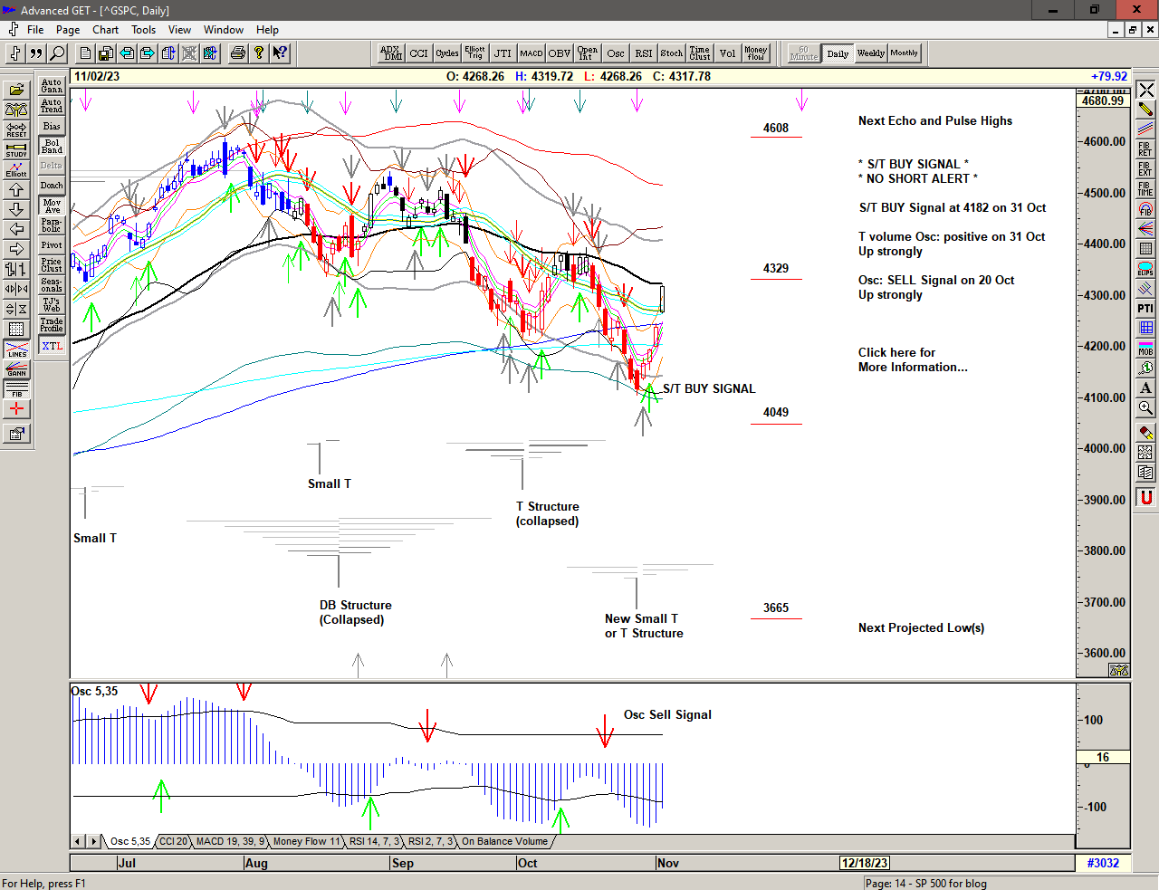Click the RSI indicator button in toolbar
The width and height of the screenshot is (1159, 890).
[x=643, y=53]
